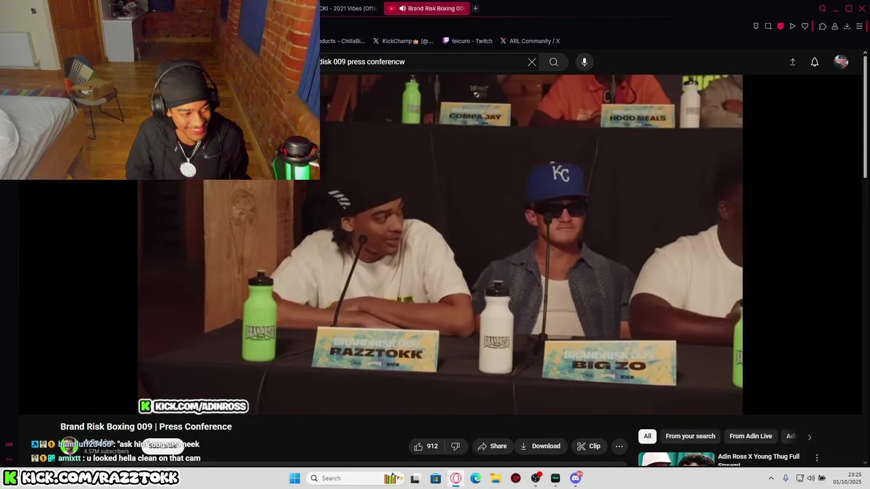
Task: Activate the browser snapshot tool icon
Action: tap(768, 26)
